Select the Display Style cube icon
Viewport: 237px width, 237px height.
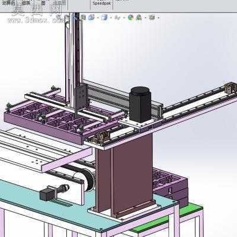tap(104, 17)
